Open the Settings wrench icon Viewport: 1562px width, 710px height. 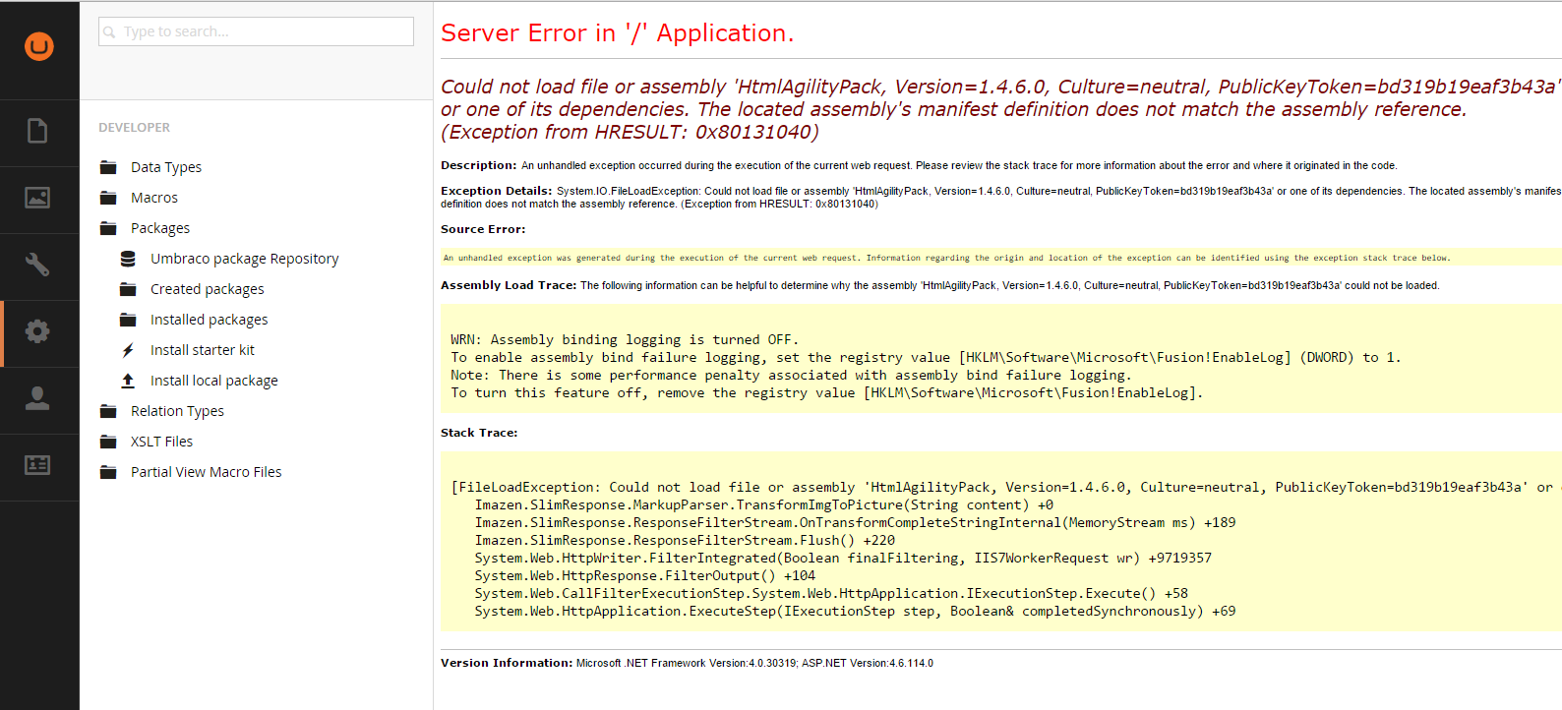37,265
